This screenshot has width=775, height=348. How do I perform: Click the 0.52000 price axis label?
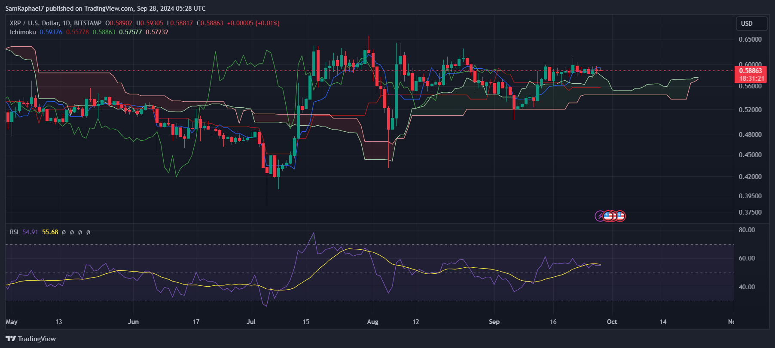click(750, 109)
